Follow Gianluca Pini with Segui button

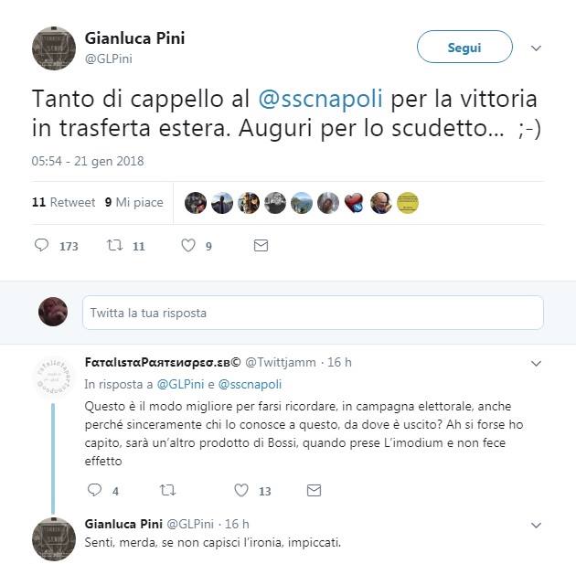[464, 47]
